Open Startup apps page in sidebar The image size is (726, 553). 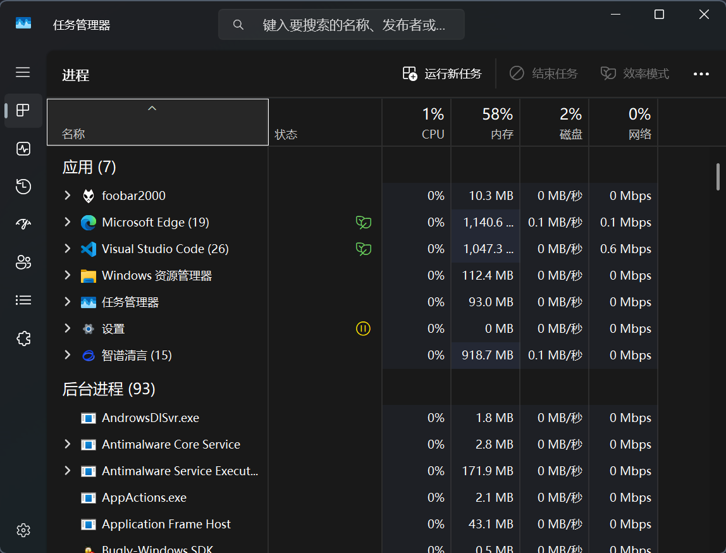(x=23, y=225)
